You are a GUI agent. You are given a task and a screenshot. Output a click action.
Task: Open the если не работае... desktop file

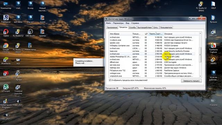(x=213, y=76)
